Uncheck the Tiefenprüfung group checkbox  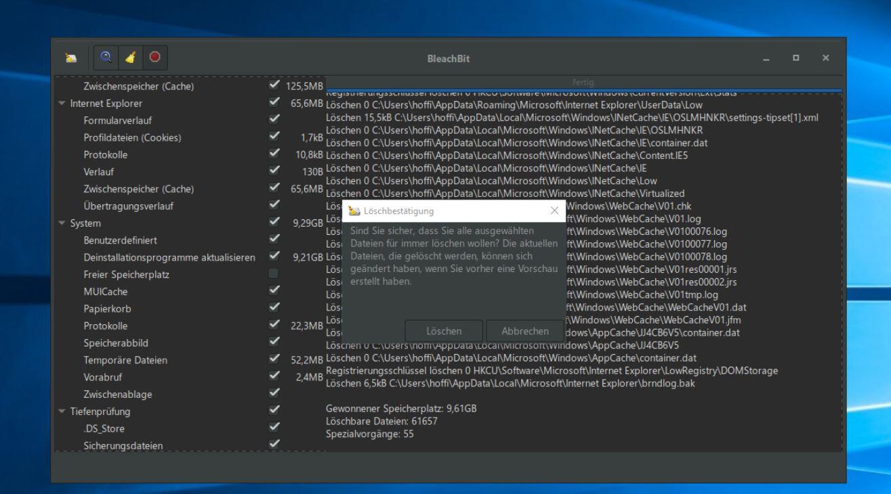[273, 411]
